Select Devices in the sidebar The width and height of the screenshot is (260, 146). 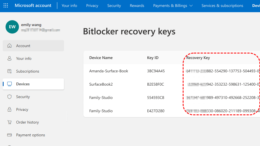point(33,84)
